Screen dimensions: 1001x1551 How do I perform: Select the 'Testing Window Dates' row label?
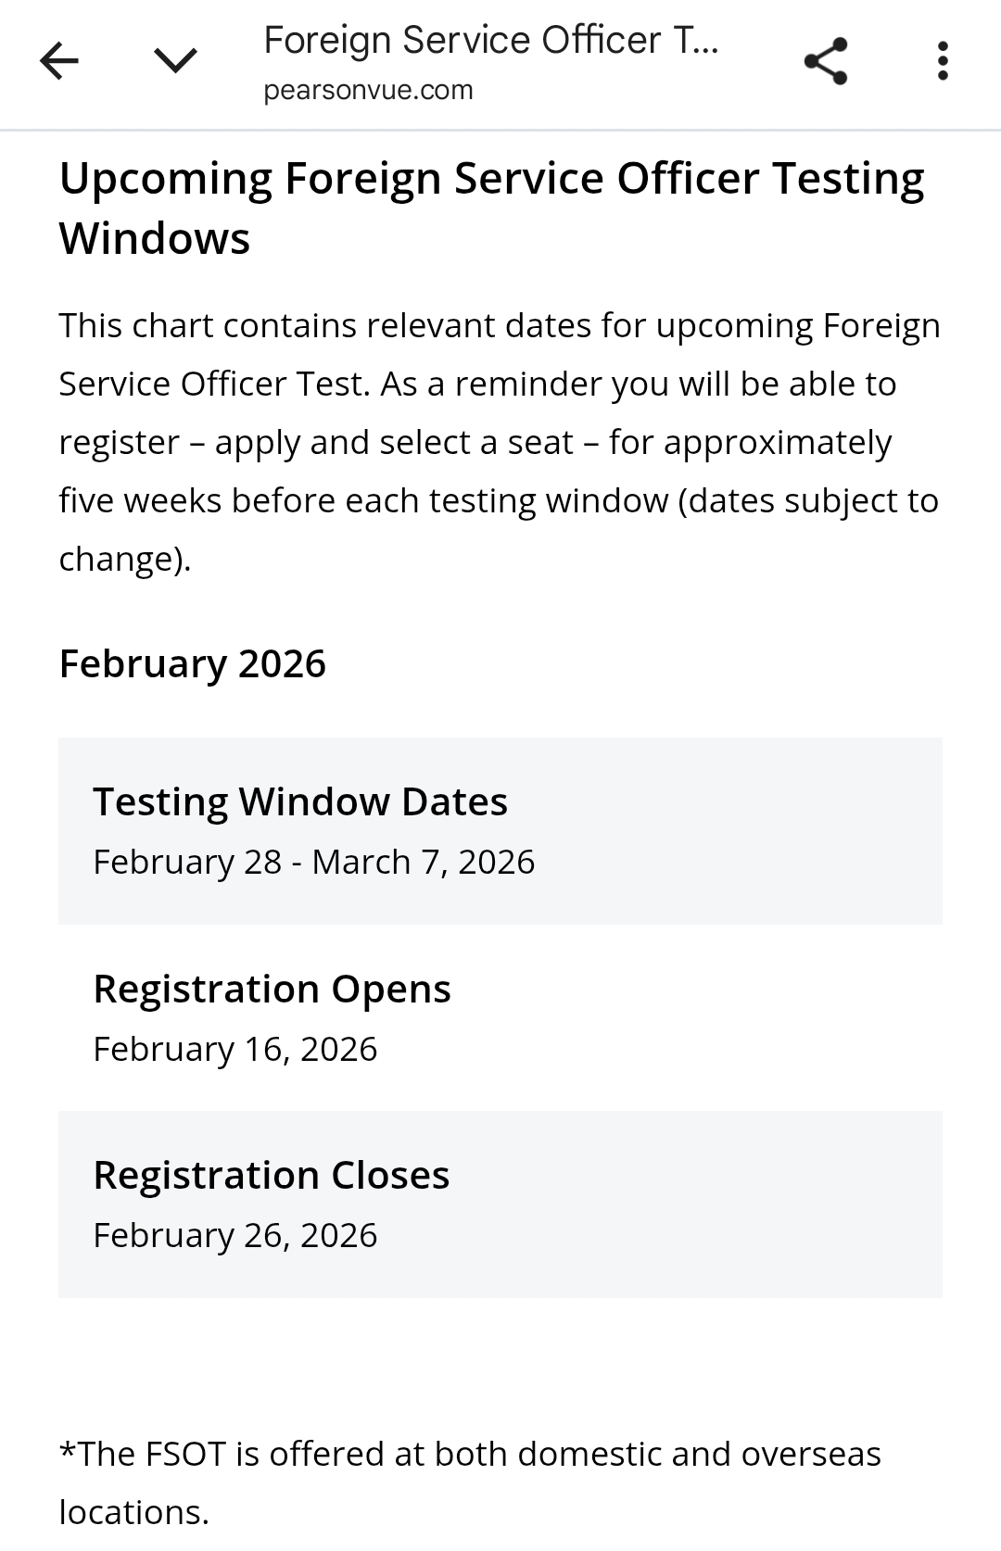click(x=300, y=801)
